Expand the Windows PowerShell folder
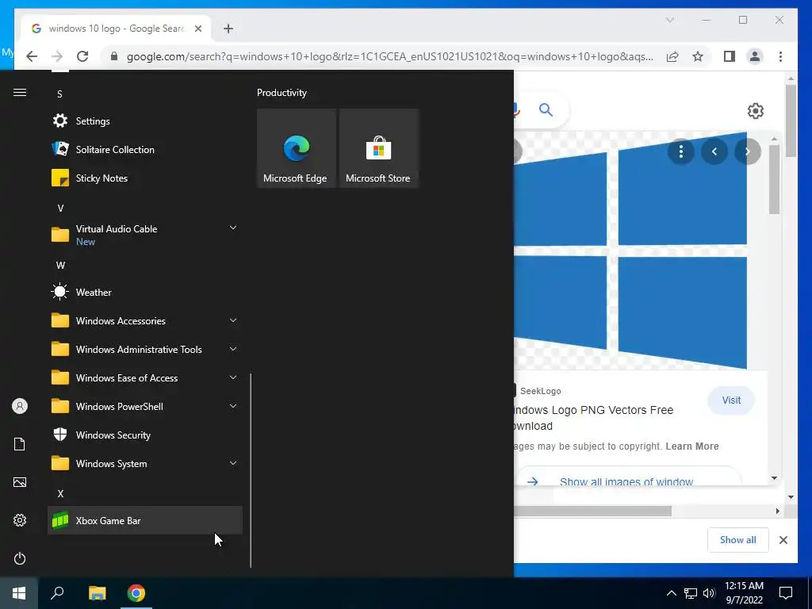 click(x=145, y=406)
